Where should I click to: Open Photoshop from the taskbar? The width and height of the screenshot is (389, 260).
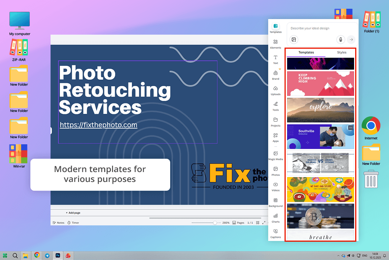[x=58, y=255]
